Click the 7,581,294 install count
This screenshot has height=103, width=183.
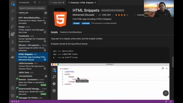(x=105, y=15)
